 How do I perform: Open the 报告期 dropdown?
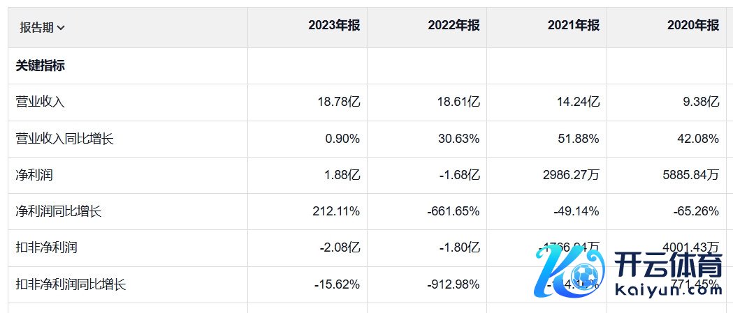[43, 28]
